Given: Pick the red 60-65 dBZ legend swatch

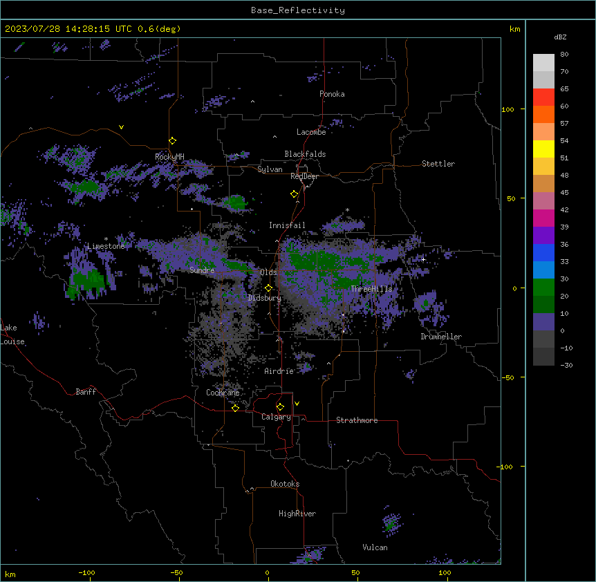Looking at the screenshot, I should coord(543,97).
